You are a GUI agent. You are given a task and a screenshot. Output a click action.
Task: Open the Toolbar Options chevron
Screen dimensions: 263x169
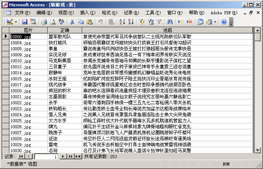click(x=231, y=22)
